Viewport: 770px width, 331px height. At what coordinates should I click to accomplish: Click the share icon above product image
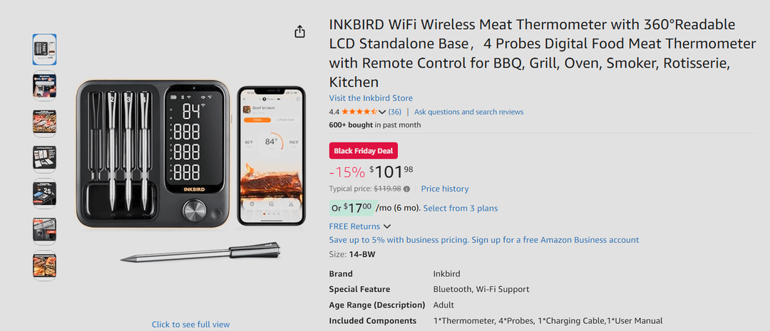[x=300, y=32]
